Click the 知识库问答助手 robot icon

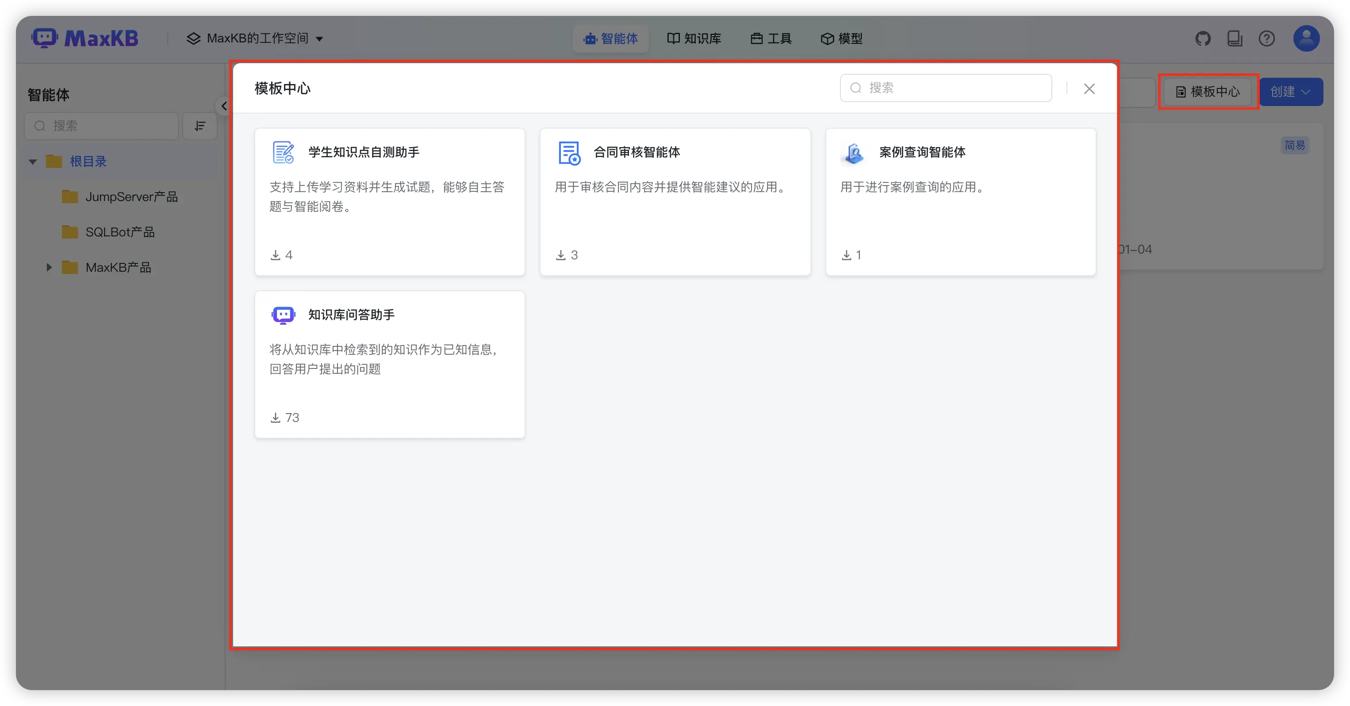(283, 315)
